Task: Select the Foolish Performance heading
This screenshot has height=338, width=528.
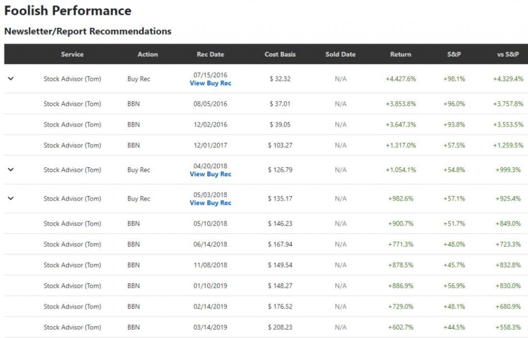Action: (x=68, y=11)
